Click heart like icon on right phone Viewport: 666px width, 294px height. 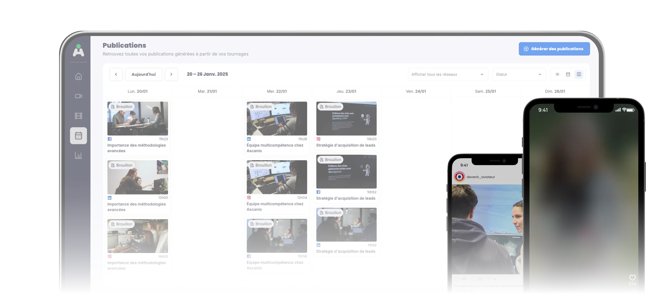[632, 278]
